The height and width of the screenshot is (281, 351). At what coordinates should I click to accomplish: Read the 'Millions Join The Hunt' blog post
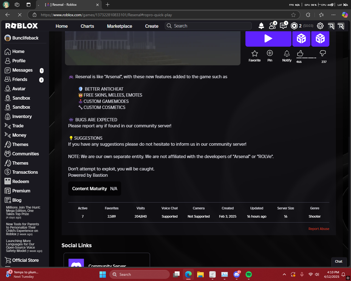pyautogui.click(x=23, y=212)
